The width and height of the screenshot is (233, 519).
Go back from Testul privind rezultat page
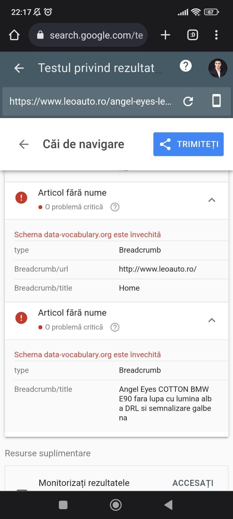[x=19, y=68]
